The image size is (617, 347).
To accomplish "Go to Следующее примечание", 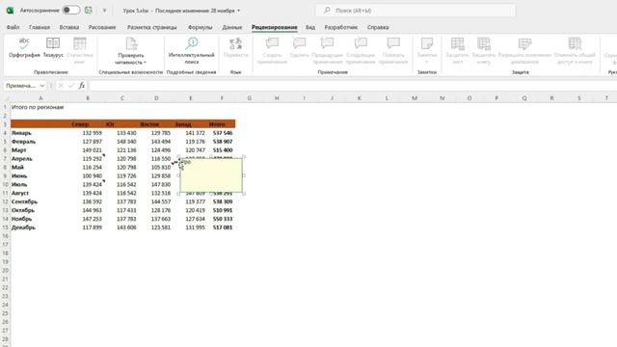I will [361, 51].
